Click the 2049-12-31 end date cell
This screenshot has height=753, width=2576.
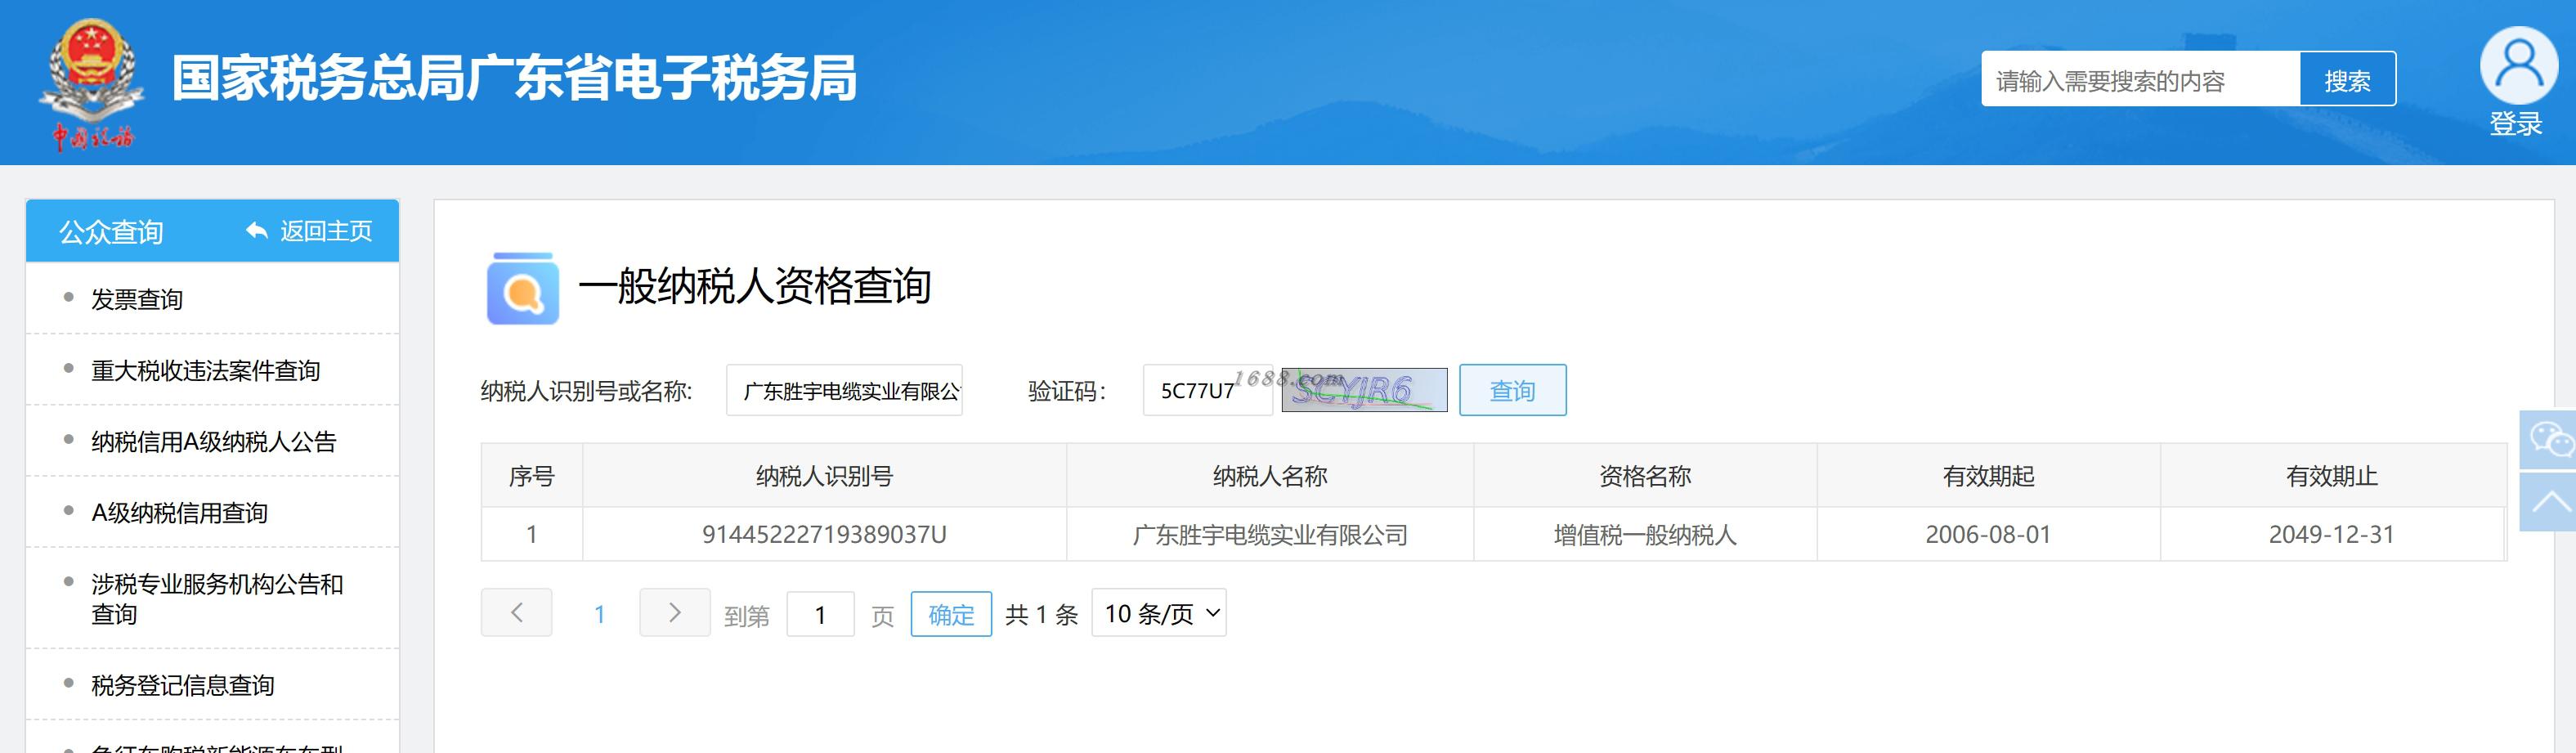[x=2331, y=535]
